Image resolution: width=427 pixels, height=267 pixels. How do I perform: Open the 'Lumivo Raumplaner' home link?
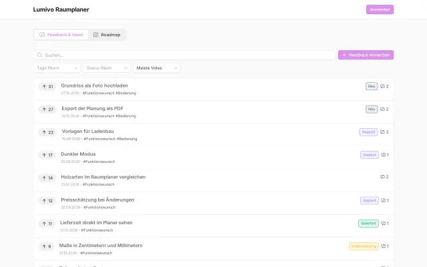pyautogui.click(x=61, y=9)
